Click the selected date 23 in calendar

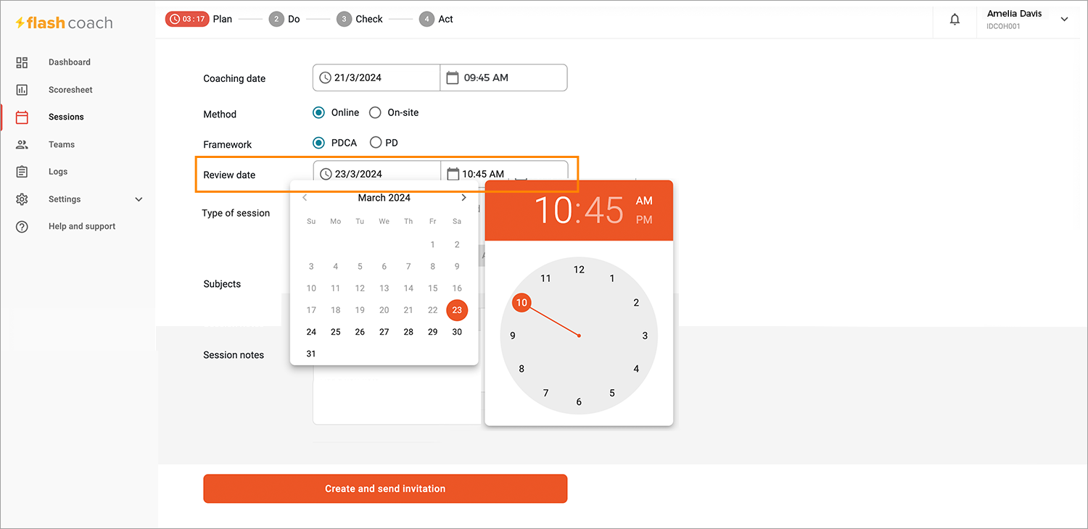[457, 310]
